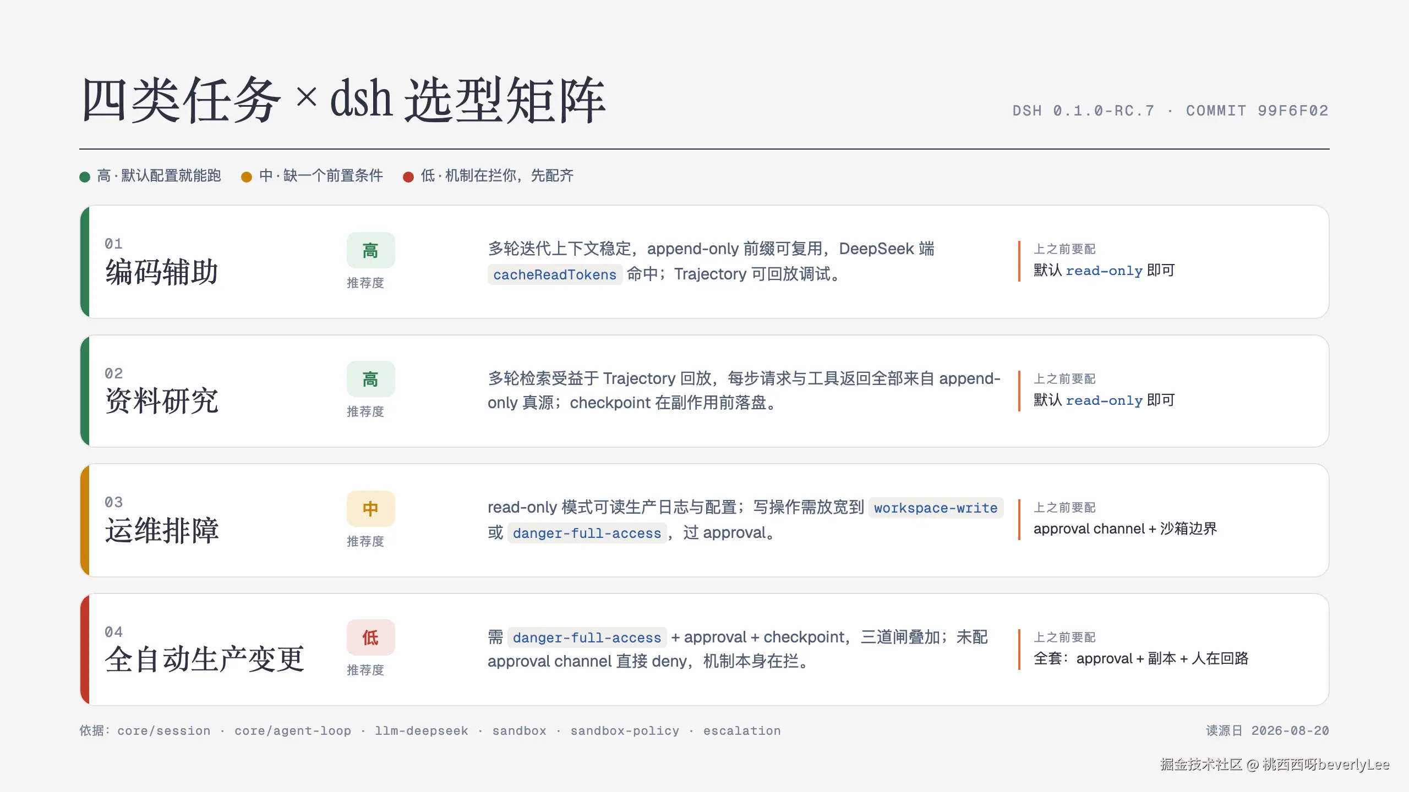
Task: Select the 编码辅助 card heading
Action: point(162,272)
